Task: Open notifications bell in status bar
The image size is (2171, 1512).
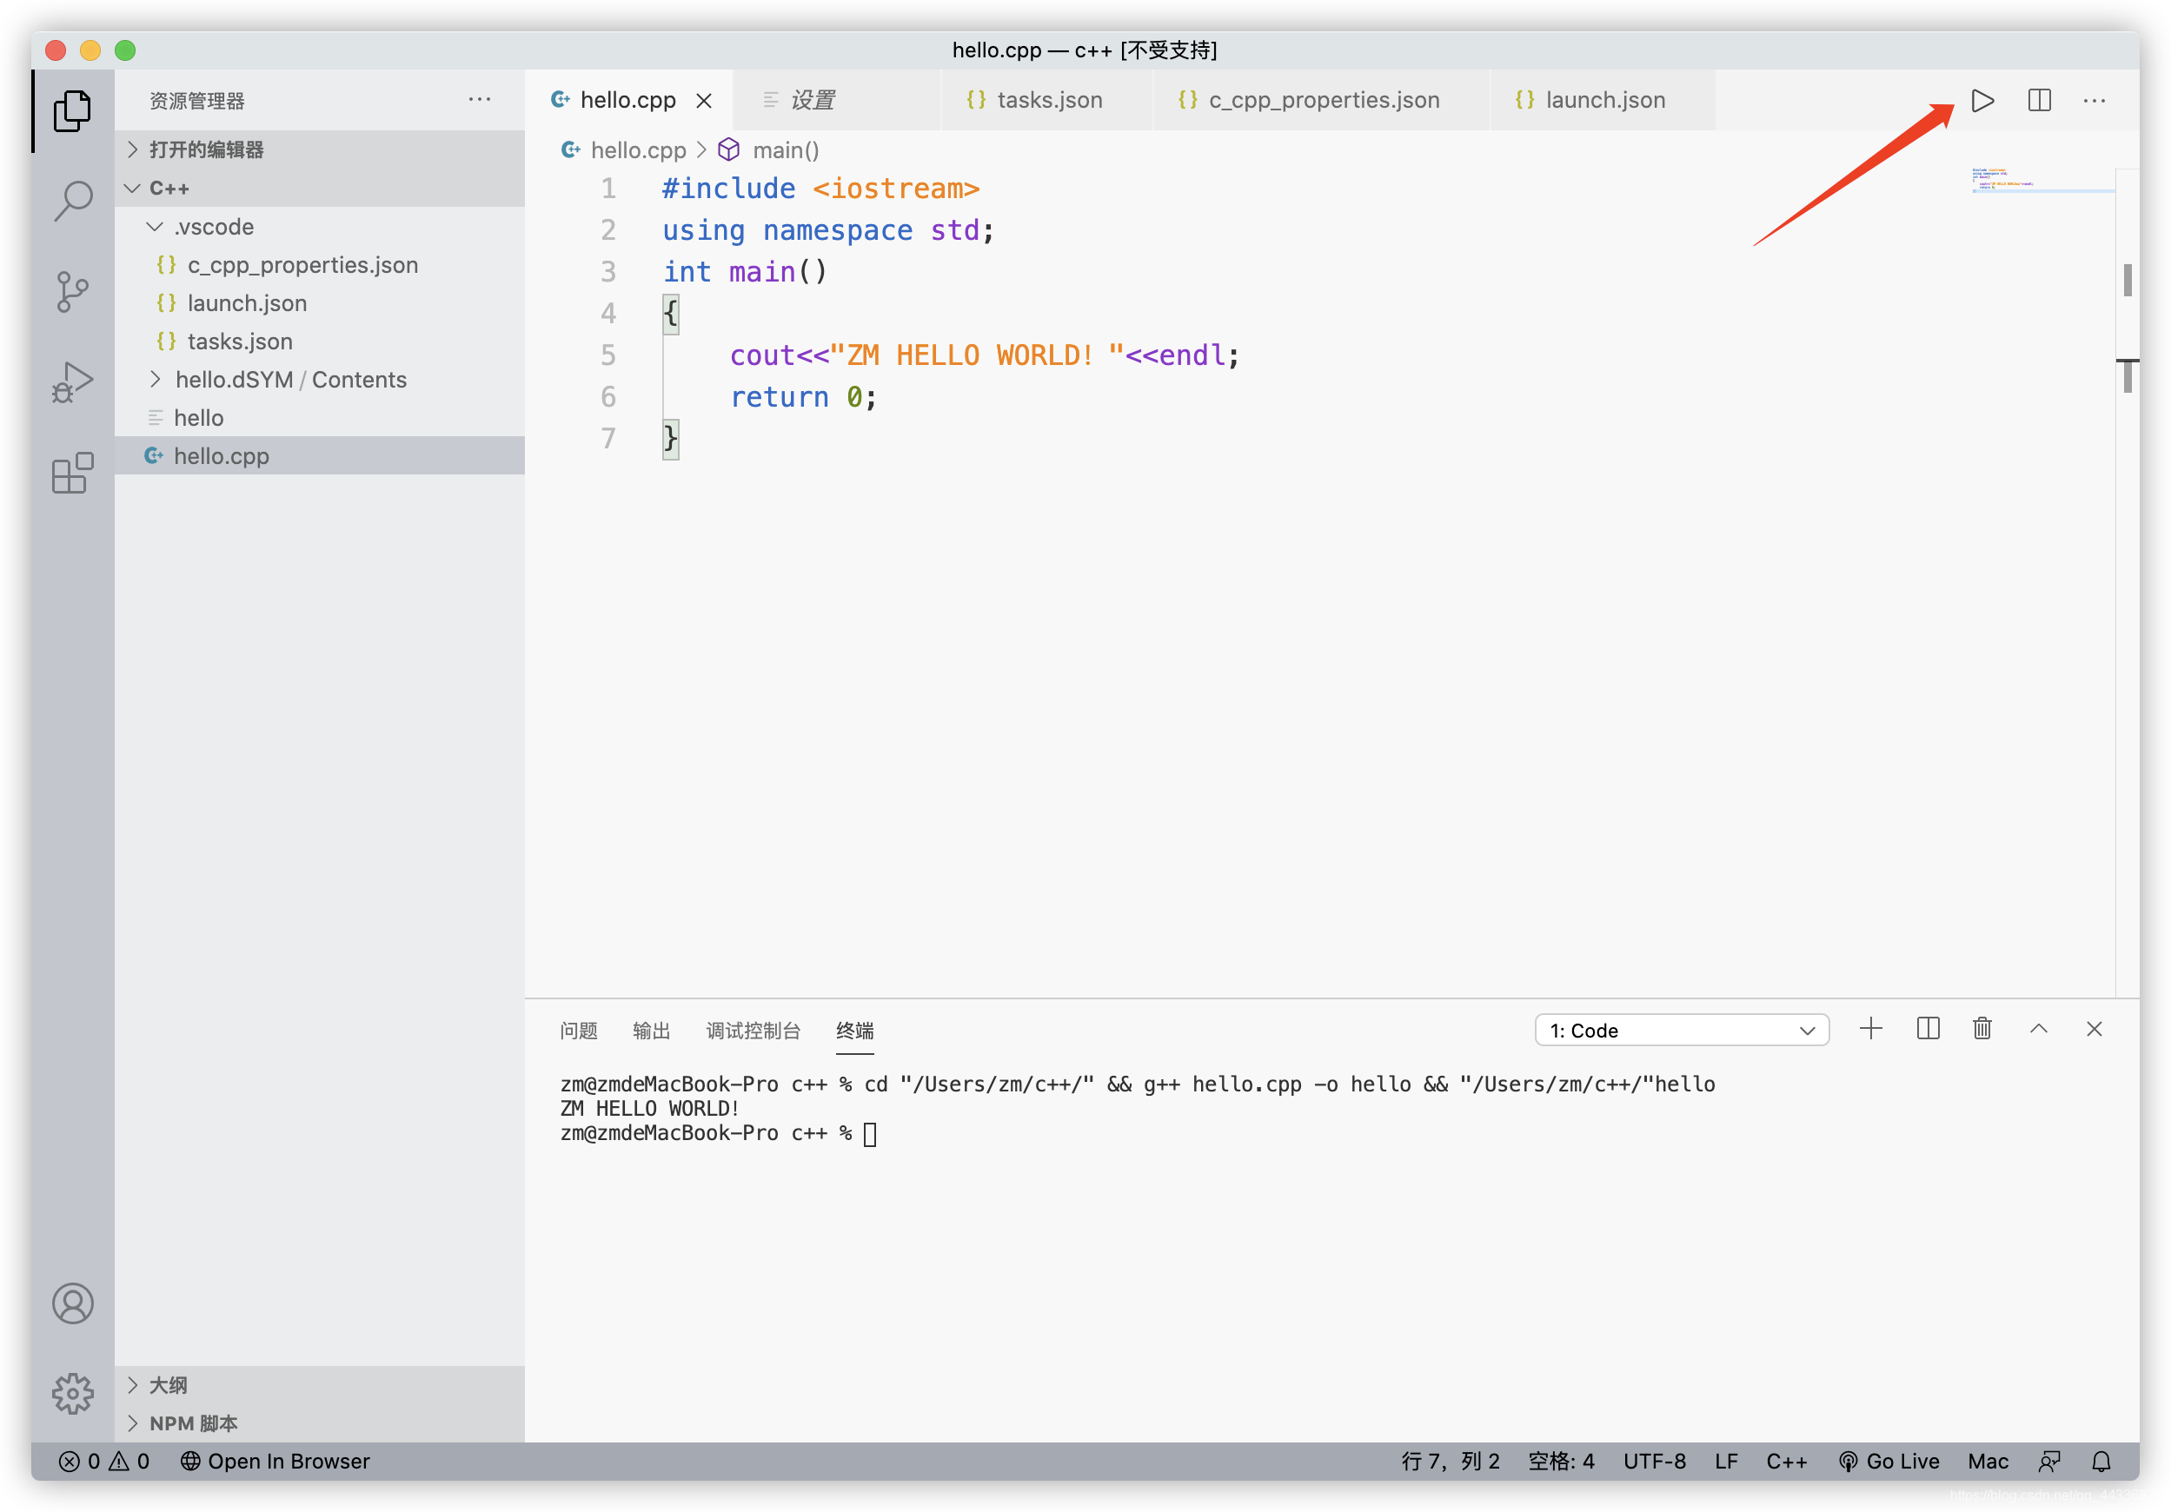Action: [x=2100, y=1461]
